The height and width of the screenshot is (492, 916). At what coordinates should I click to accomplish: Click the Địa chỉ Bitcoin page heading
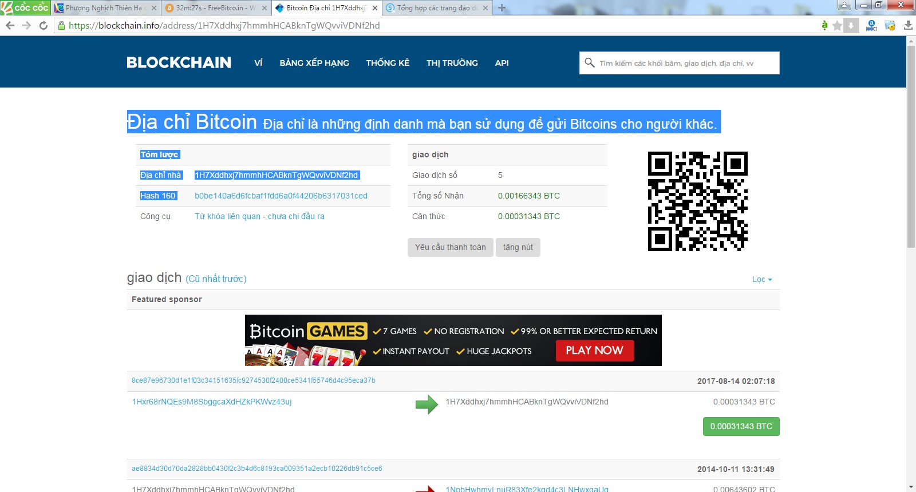192,122
